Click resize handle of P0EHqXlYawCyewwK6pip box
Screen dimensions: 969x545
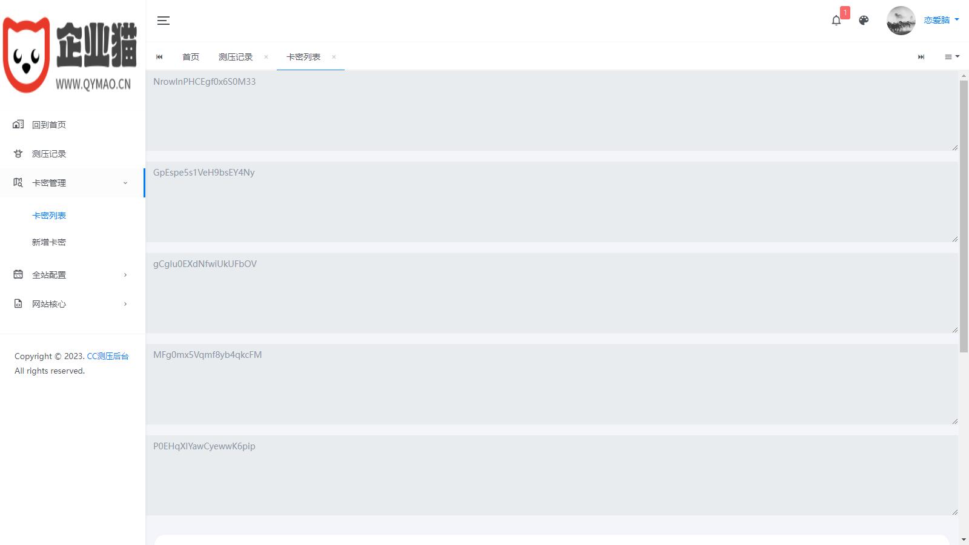coord(954,512)
